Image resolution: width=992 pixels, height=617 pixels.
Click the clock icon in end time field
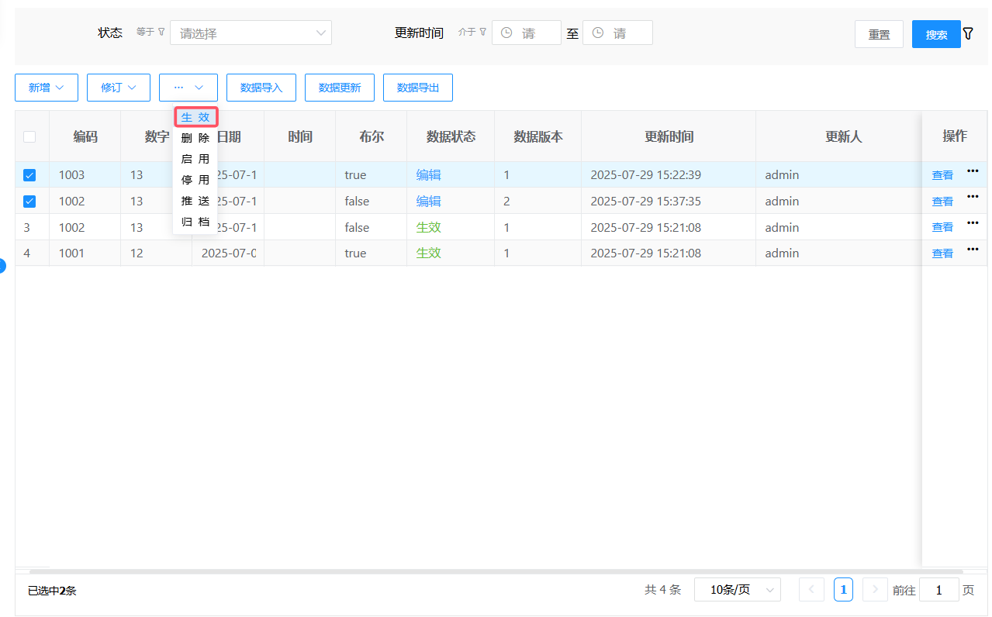[x=598, y=33]
